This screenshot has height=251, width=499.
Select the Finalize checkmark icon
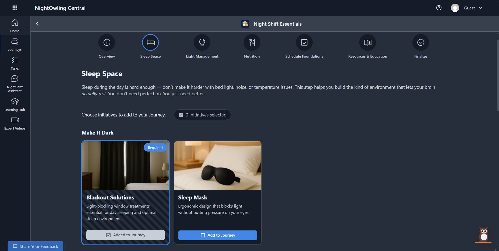pyautogui.click(x=421, y=42)
